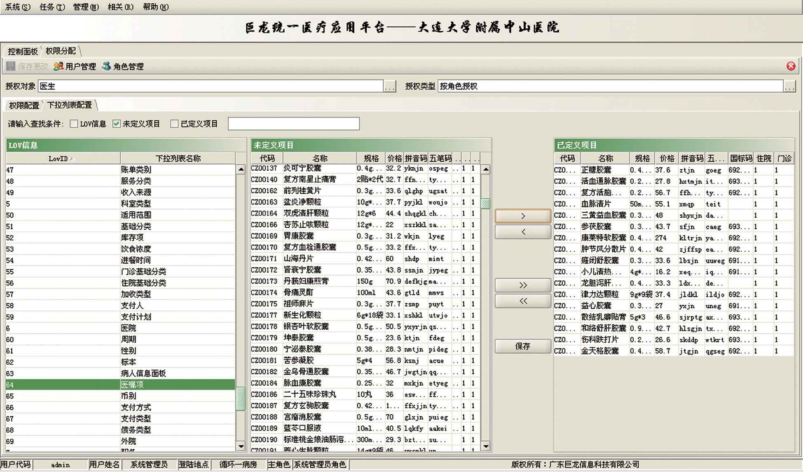Select defined item 金天格胶囊
Image resolution: width=803 pixels, height=472 pixels.
click(674, 351)
